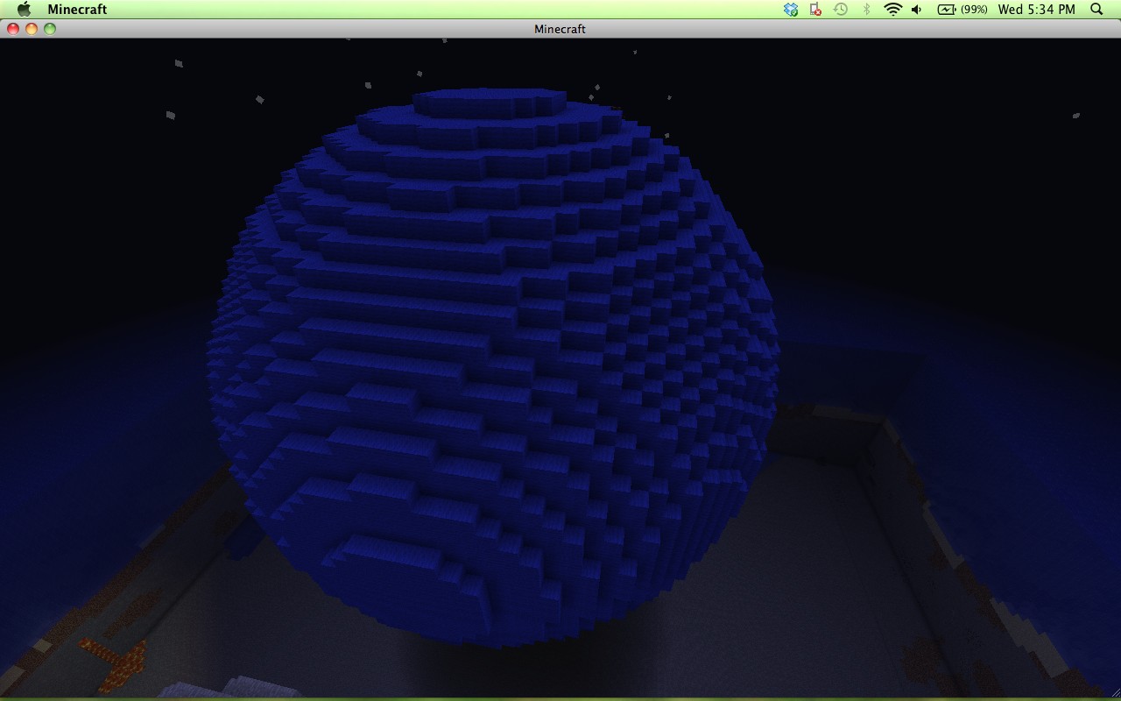
Task: Open the Minecraft application menu
Action: coord(77,10)
